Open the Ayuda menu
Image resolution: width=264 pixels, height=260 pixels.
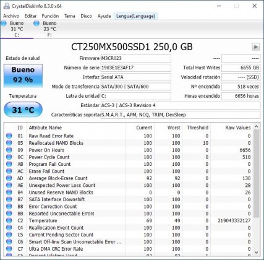pos(104,16)
